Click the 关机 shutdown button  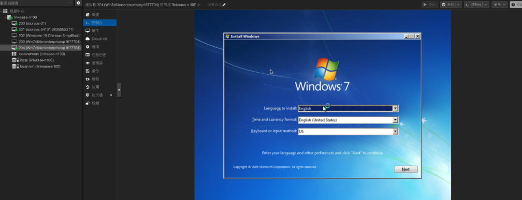(448, 5)
